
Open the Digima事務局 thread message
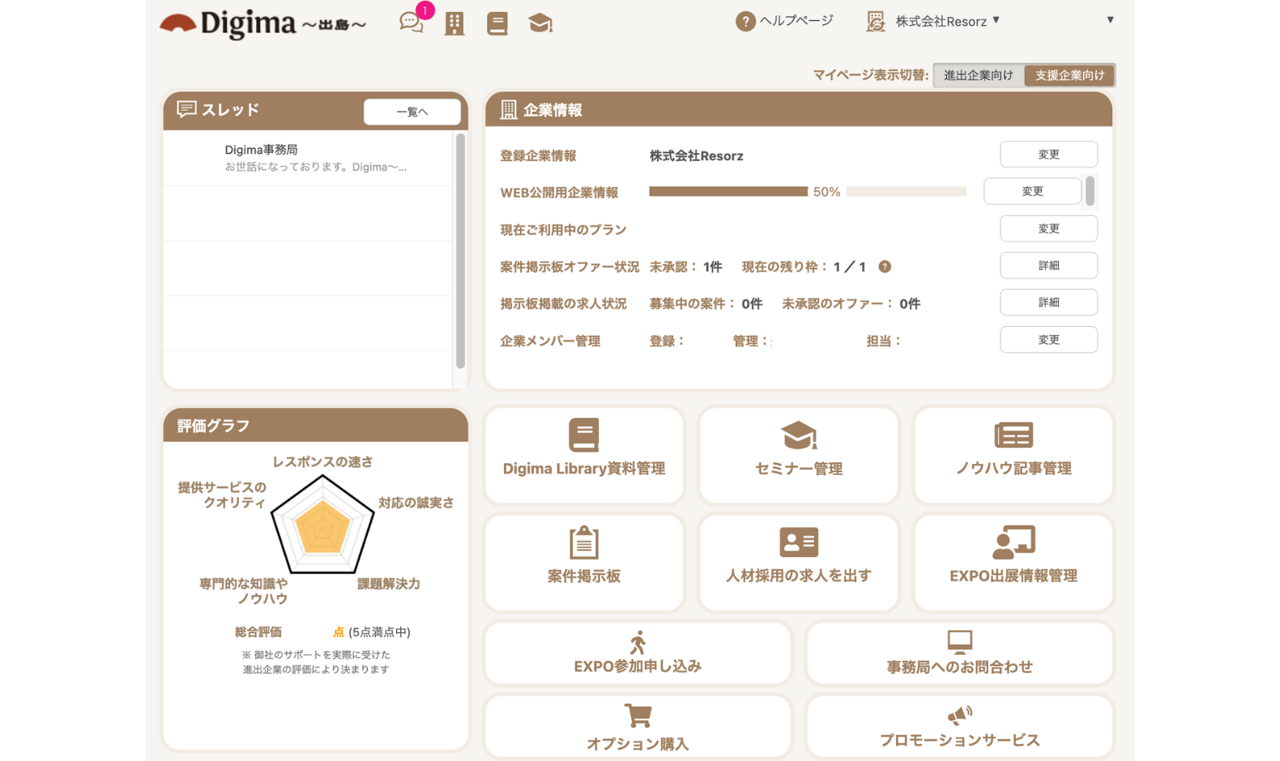[x=308, y=158]
